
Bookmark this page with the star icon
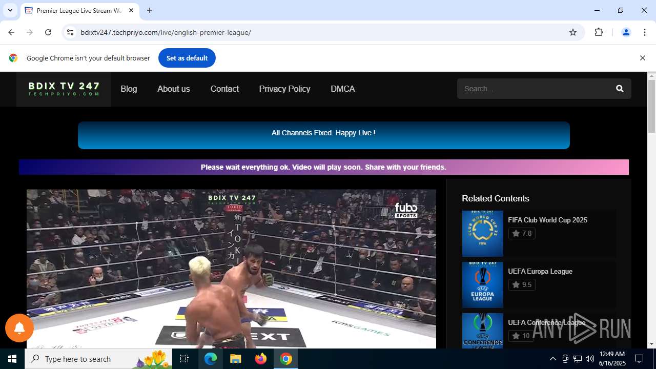pyautogui.click(x=573, y=32)
